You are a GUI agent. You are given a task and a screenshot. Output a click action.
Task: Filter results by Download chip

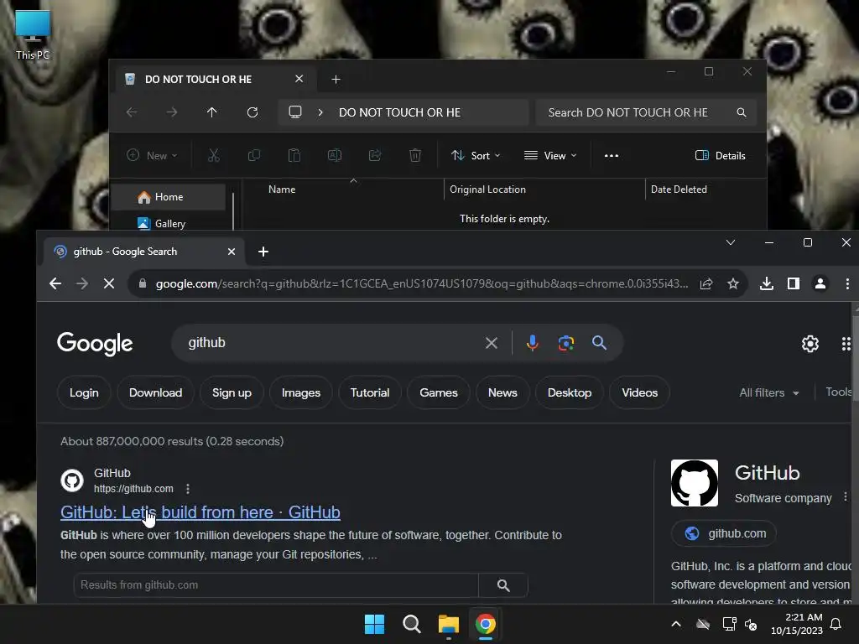(155, 392)
